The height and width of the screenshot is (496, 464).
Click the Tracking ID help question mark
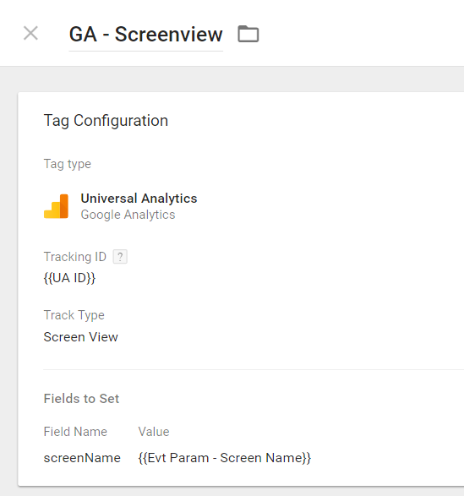(120, 257)
